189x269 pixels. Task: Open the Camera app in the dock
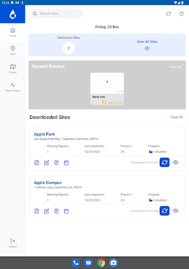point(113,263)
